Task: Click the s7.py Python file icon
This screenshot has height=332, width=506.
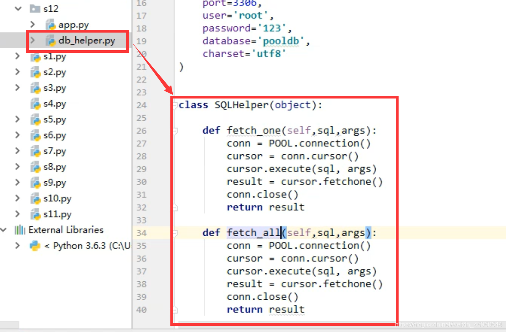Action: (x=36, y=151)
